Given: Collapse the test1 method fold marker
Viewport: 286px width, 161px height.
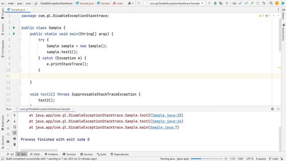Looking at the screenshot, I should (x=20, y=94).
